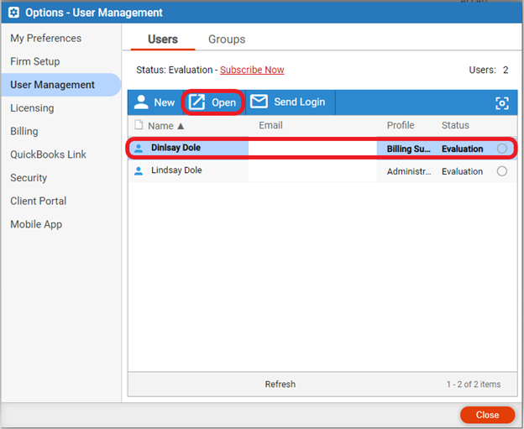Select radio circle in Dinlsay Dole row
This screenshot has width=524, height=429.
(x=501, y=149)
